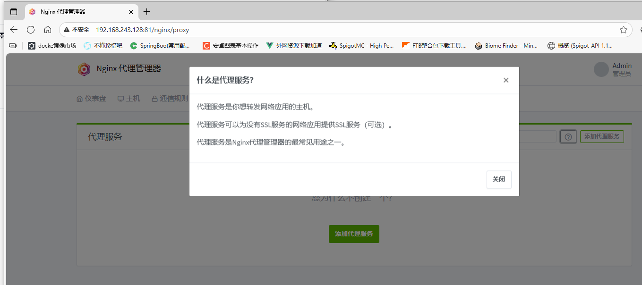Click the Nginx proxy manager logo icon

click(x=84, y=69)
